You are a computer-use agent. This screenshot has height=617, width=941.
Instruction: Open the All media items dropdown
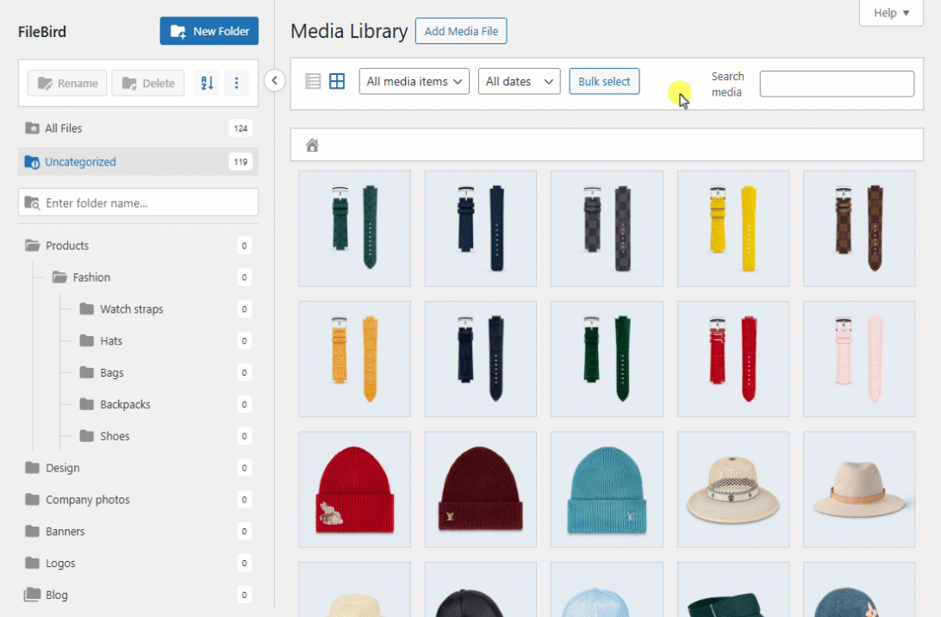point(414,81)
